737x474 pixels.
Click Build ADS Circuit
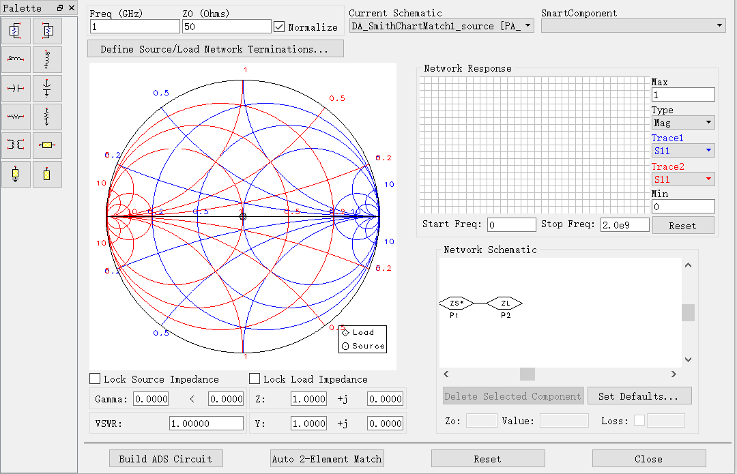[166, 458]
